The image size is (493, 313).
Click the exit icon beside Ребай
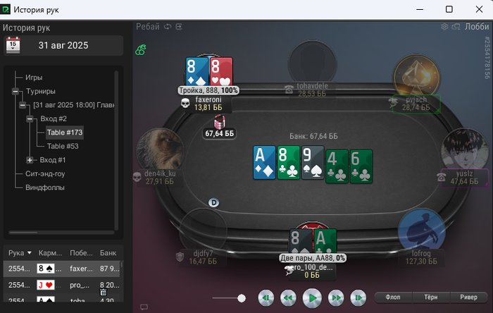[179, 27]
